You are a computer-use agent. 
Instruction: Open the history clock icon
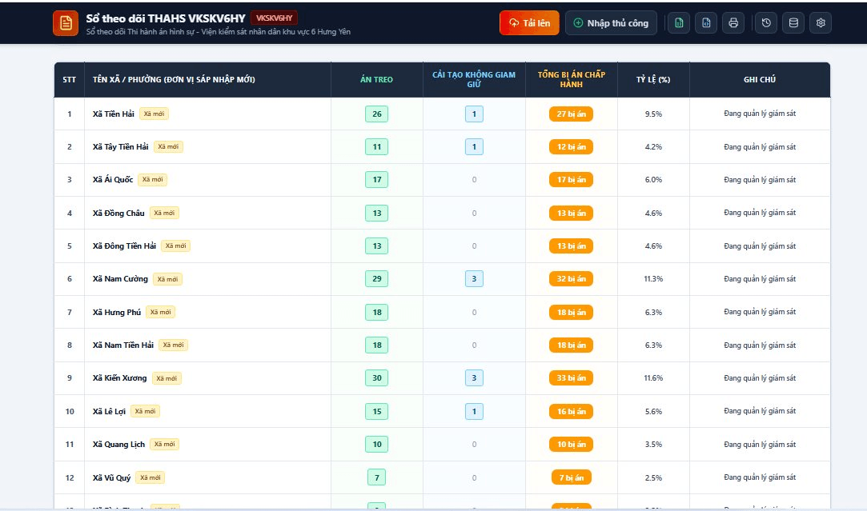(x=766, y=22)
